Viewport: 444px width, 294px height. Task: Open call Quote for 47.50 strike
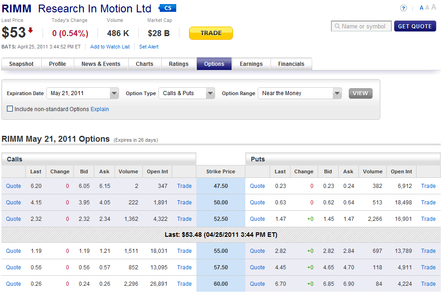click(x=13, y=186)
